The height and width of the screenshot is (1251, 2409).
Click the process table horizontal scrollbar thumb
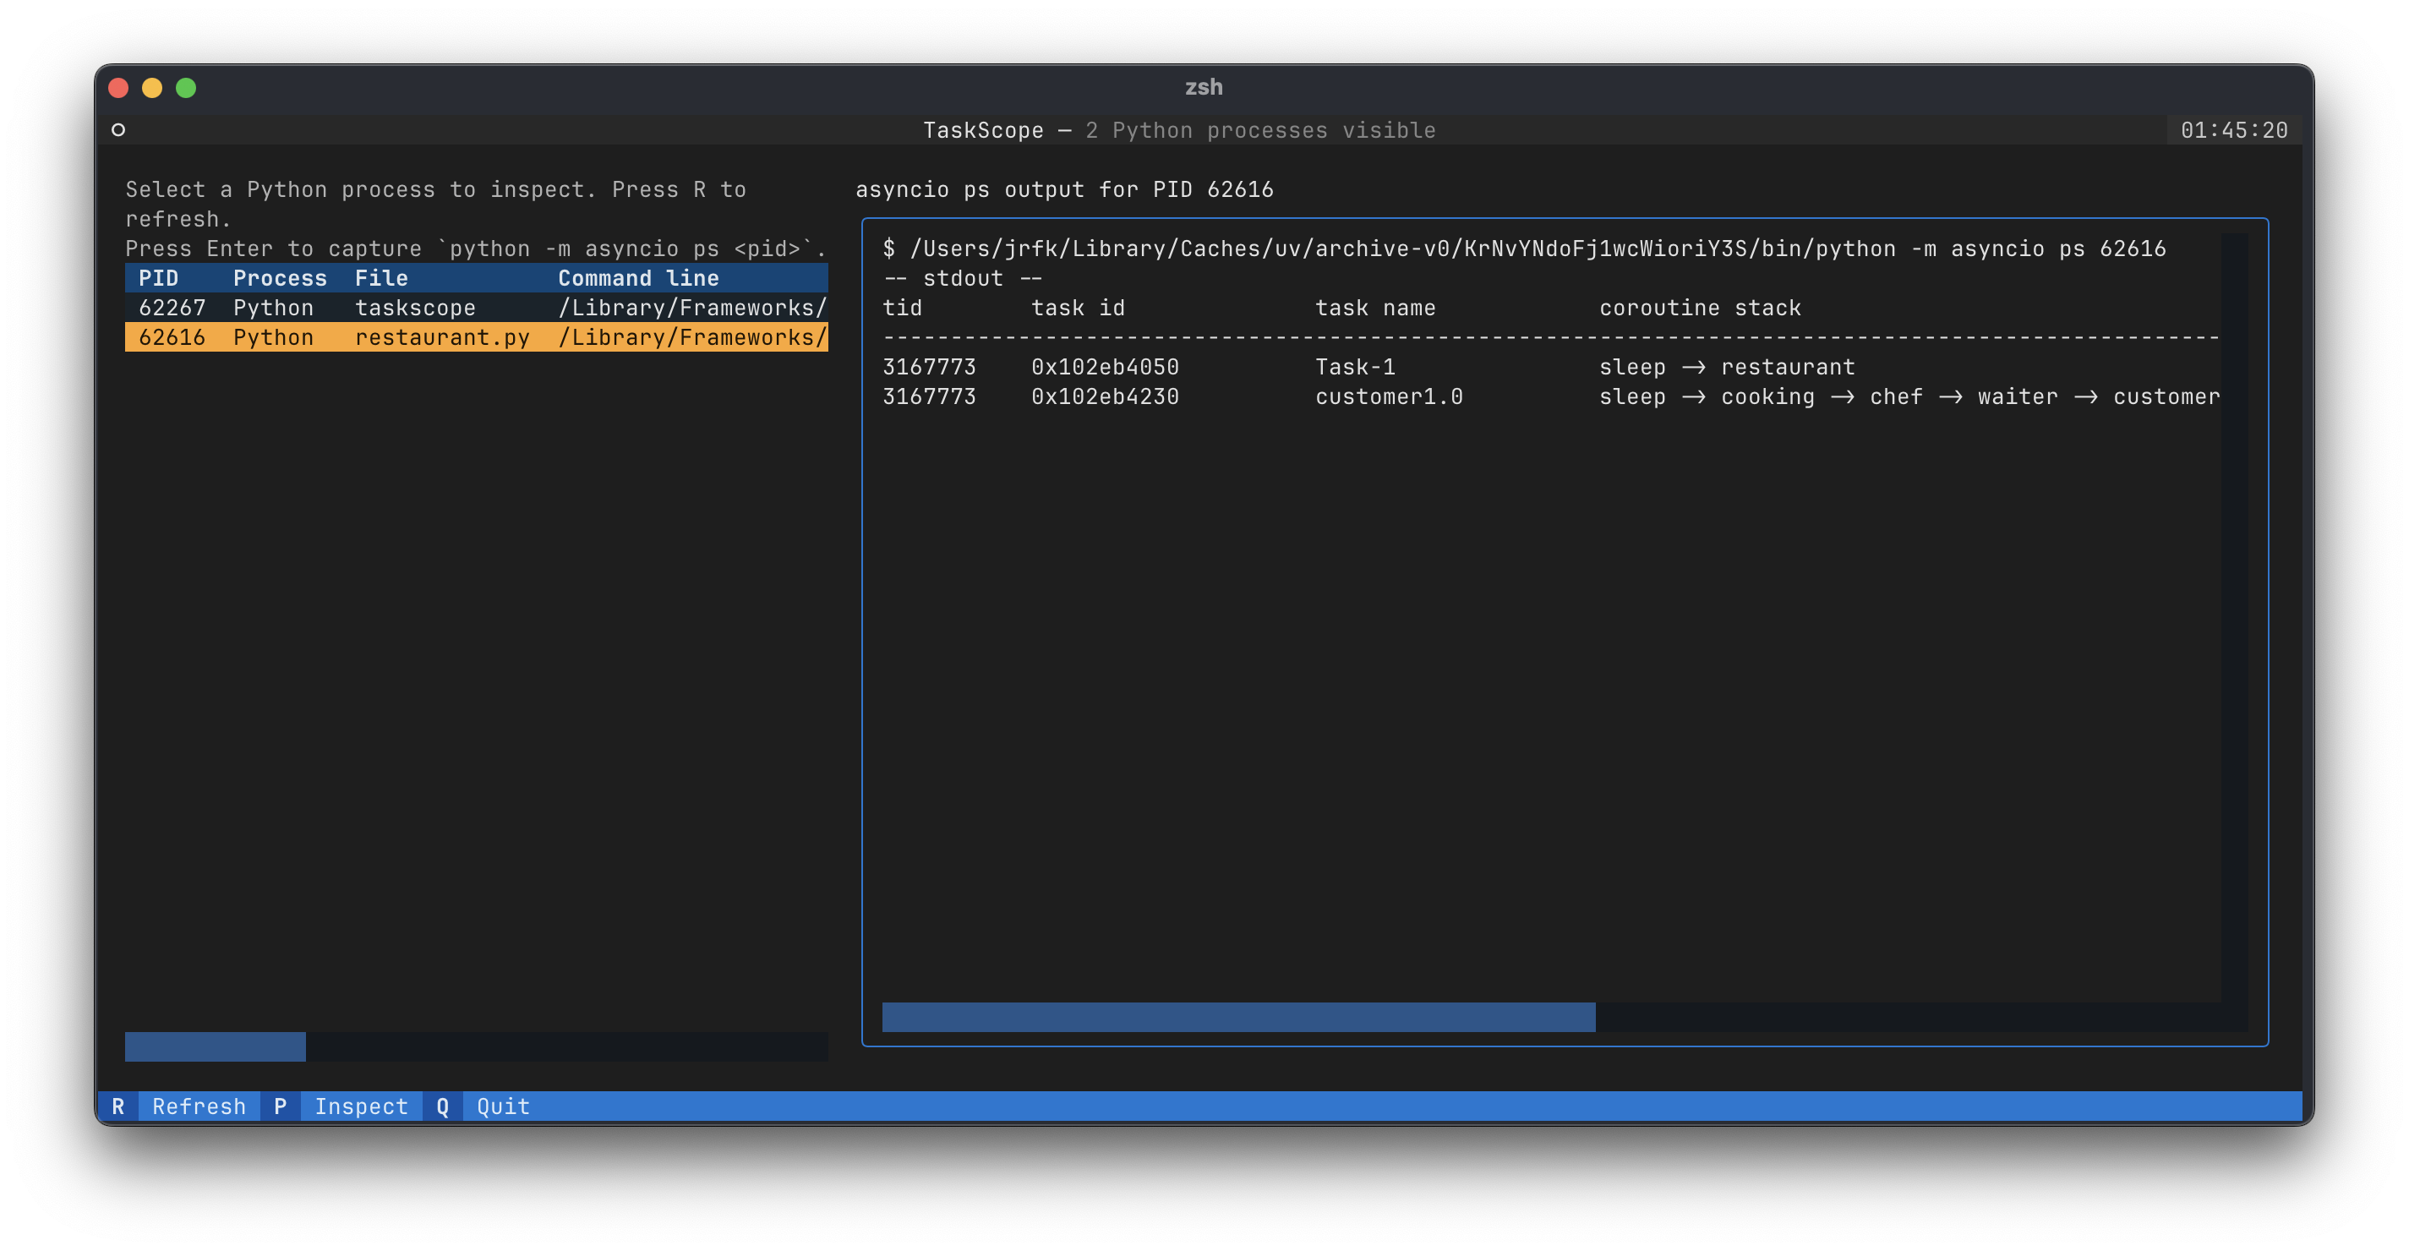coord(215,1046)
